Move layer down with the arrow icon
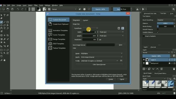 153,69
